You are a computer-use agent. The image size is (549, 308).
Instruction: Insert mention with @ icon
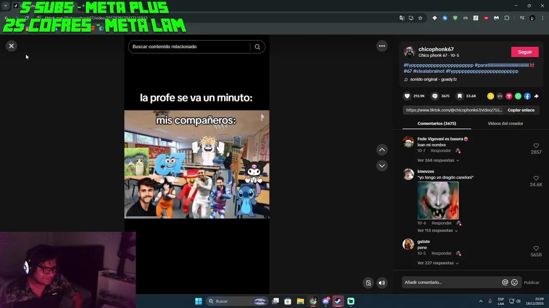pos(505,282)
